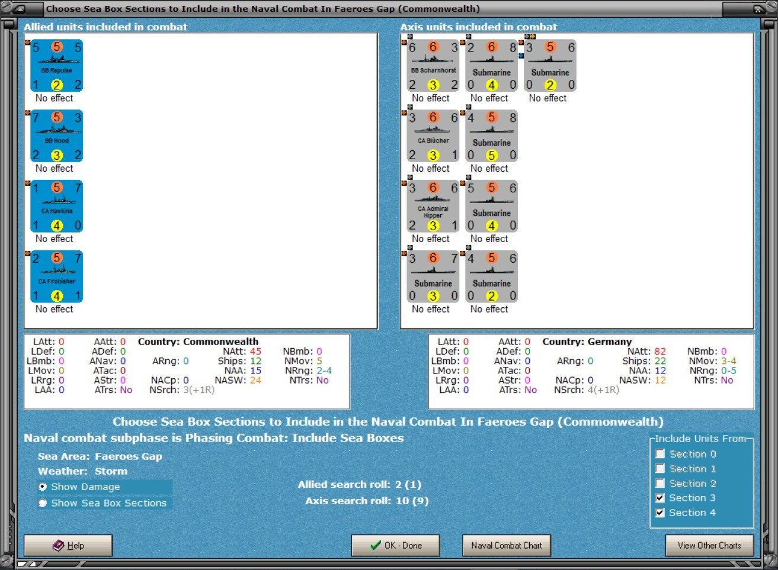The width and height of the screenshot is (778, 570).
Task: Select the BB Hood battleship counter
Action: point(56,136)
